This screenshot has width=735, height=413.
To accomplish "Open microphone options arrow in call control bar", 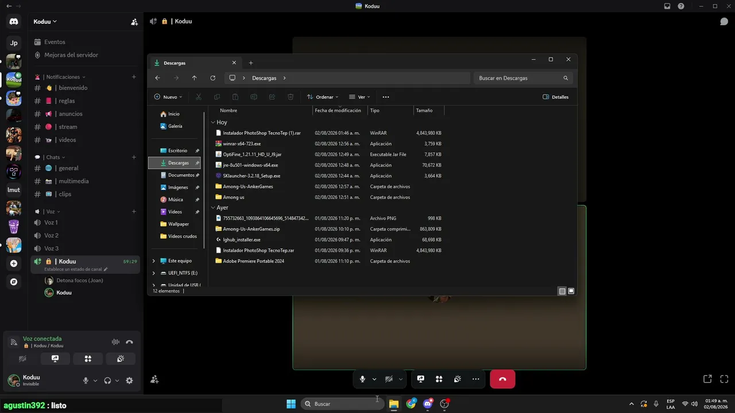I will (x=374, y=379).
